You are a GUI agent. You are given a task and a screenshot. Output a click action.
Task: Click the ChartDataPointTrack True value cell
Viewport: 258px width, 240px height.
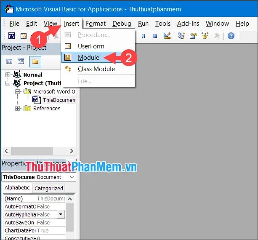[x=51, y=230]
